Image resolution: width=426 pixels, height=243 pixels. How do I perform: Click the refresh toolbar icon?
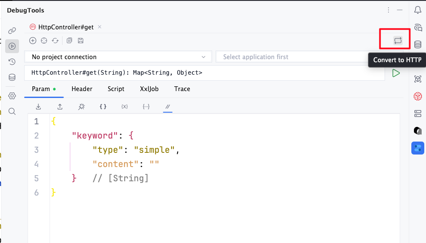[x=55, y=41]
